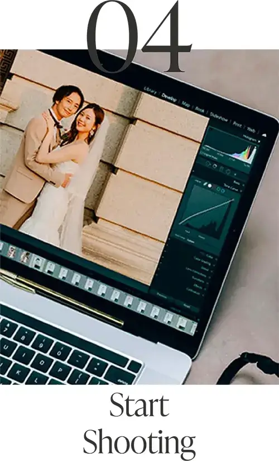Select the first filmstrip thumbnail
The image size is (279, 461).
point(11,252)
